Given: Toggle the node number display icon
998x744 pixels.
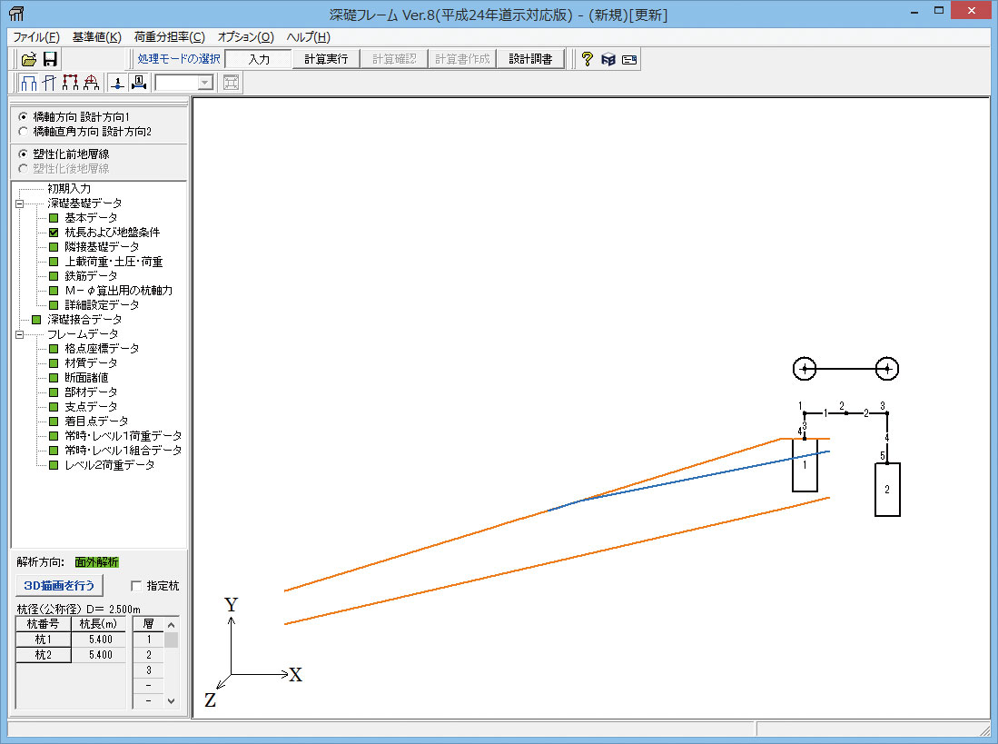Looking at the screenshot, I should point(118,82).
